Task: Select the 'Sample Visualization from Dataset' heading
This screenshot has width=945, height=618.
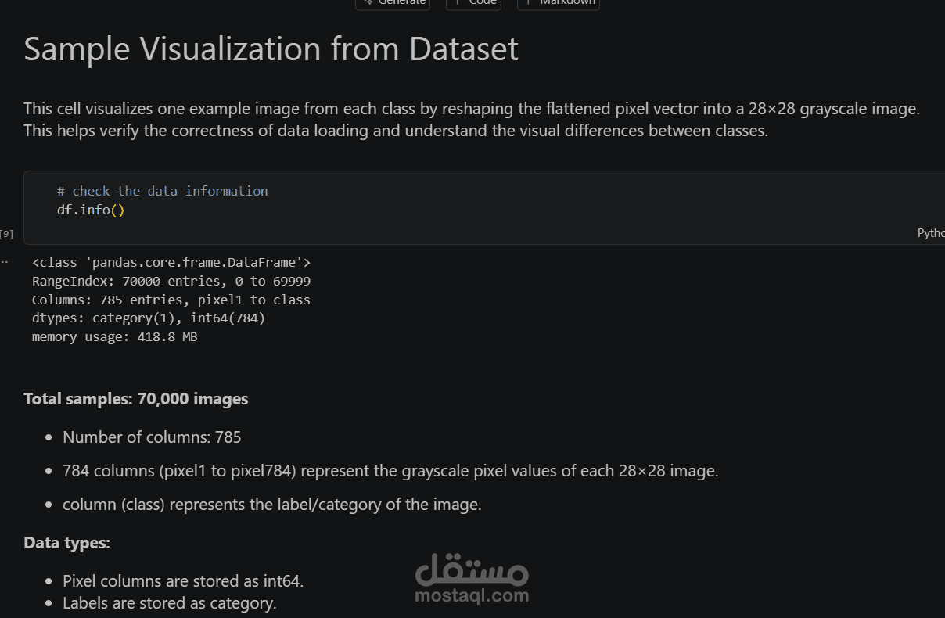Action: (271, 49)
